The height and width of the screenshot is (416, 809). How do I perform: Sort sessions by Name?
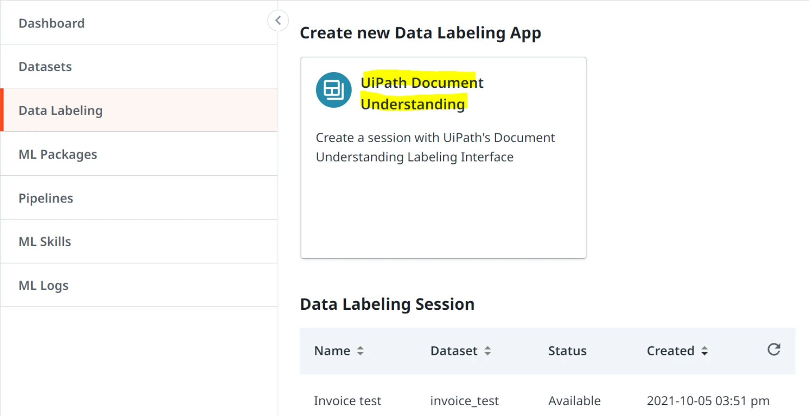[x=360, y=351]
